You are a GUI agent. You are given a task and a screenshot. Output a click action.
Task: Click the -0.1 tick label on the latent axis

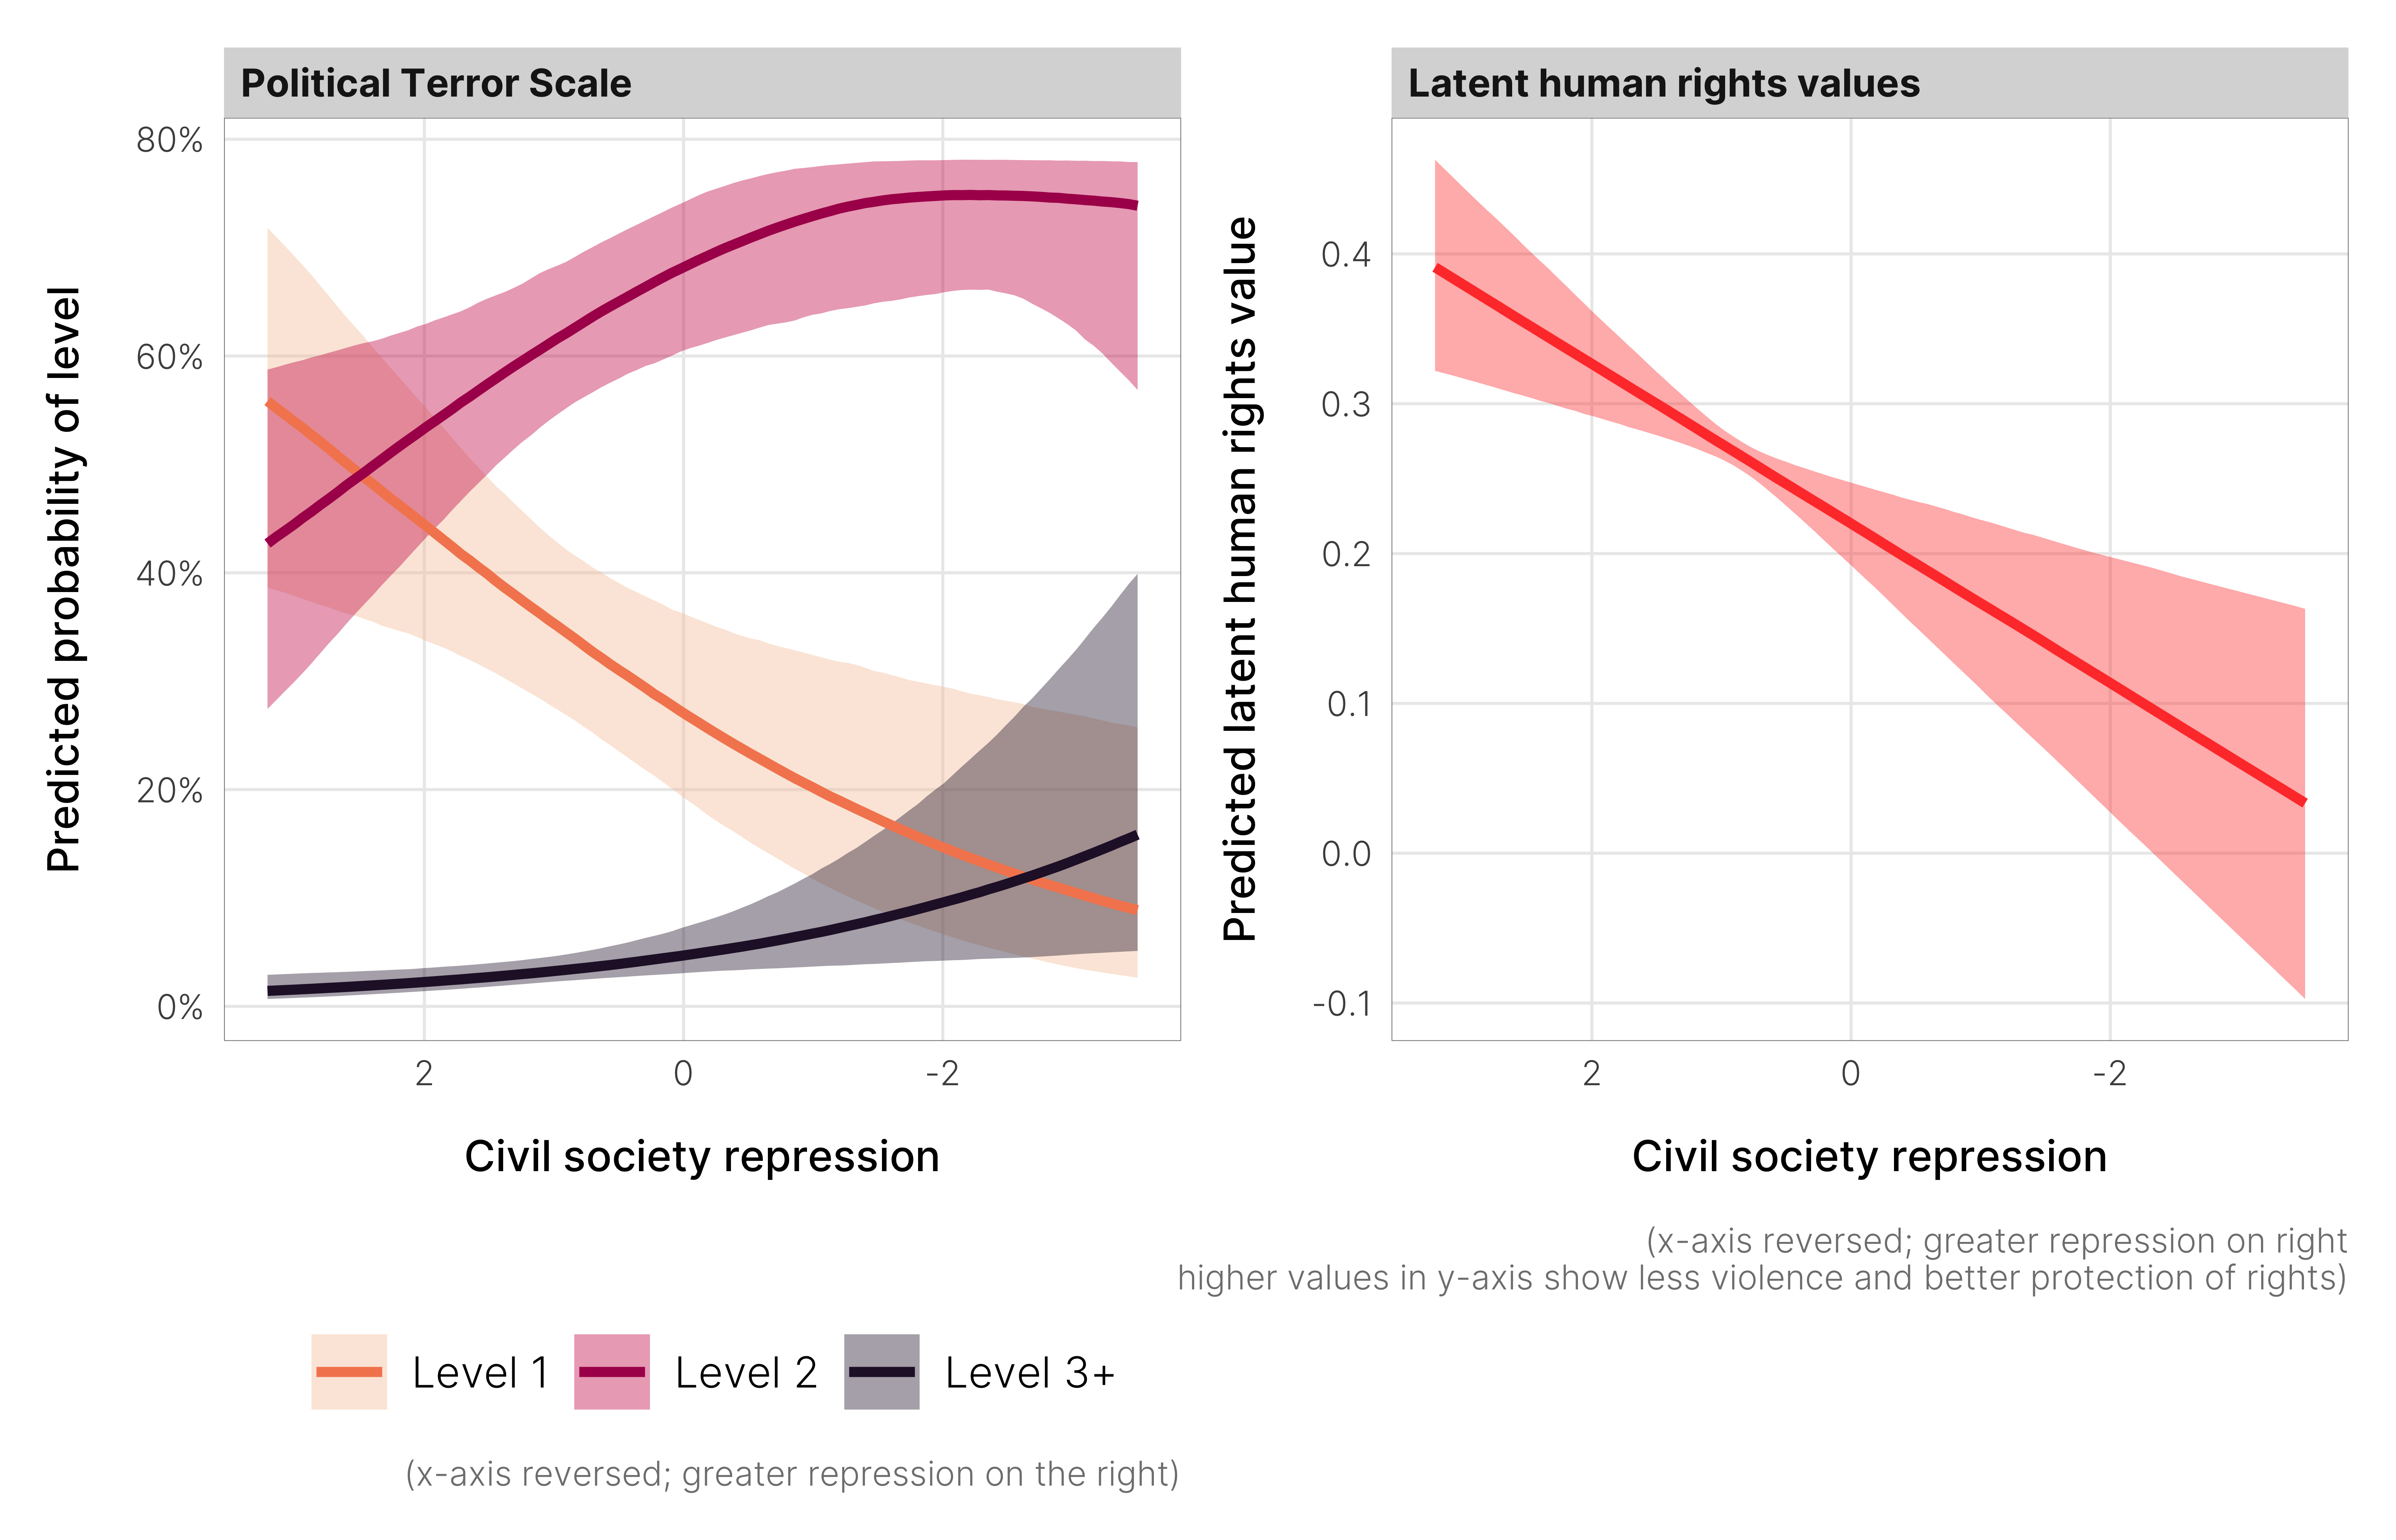point(1341,1004)
